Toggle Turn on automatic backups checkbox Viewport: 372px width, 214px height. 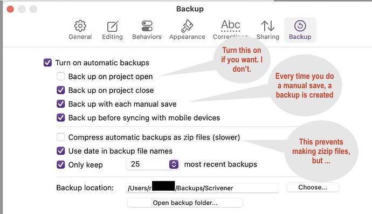tap(47, 63)
